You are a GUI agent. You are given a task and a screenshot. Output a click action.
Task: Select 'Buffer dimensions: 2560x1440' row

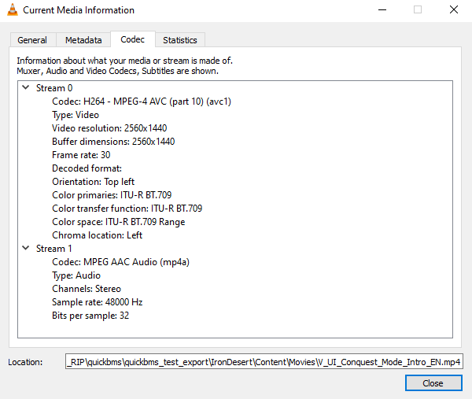(x=113, y=142)
